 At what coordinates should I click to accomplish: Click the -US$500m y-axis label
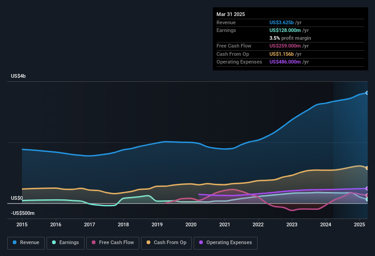click(x=23, y=213)
